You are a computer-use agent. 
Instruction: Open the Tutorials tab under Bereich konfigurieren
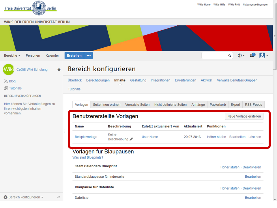point(74,89)
